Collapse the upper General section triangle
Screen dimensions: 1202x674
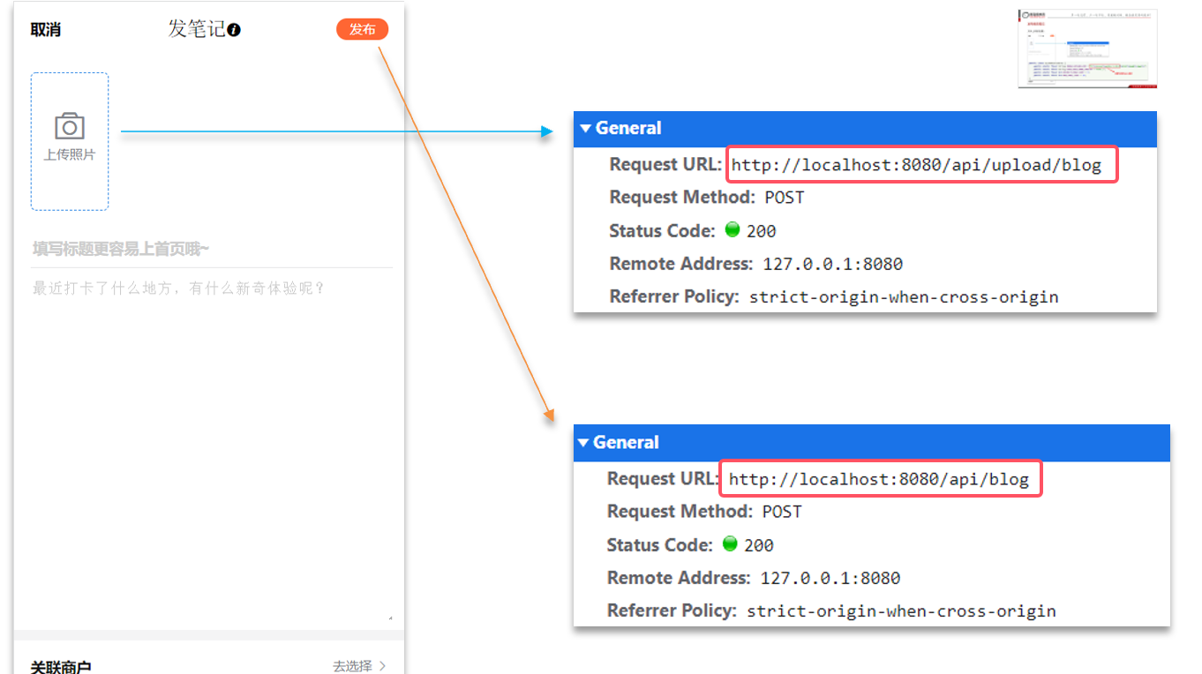[585, 129]
